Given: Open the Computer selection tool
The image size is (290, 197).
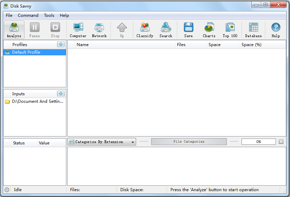Looking at the screenshot, I should coord(78,30).
